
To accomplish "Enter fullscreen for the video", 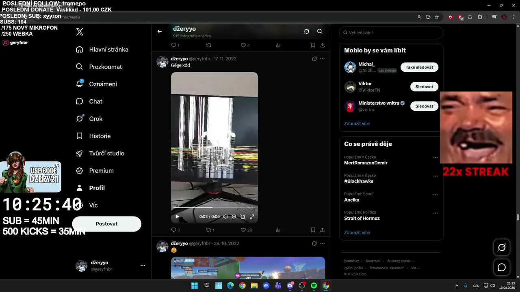I will [x=252, y=217].
